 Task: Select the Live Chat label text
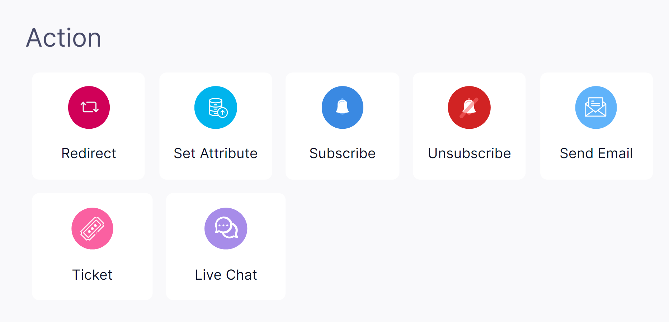pyautogui.click(x=226, y=275)
